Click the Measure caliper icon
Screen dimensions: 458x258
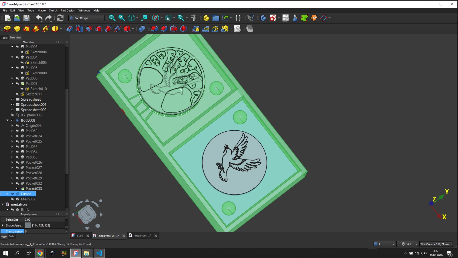194,18
